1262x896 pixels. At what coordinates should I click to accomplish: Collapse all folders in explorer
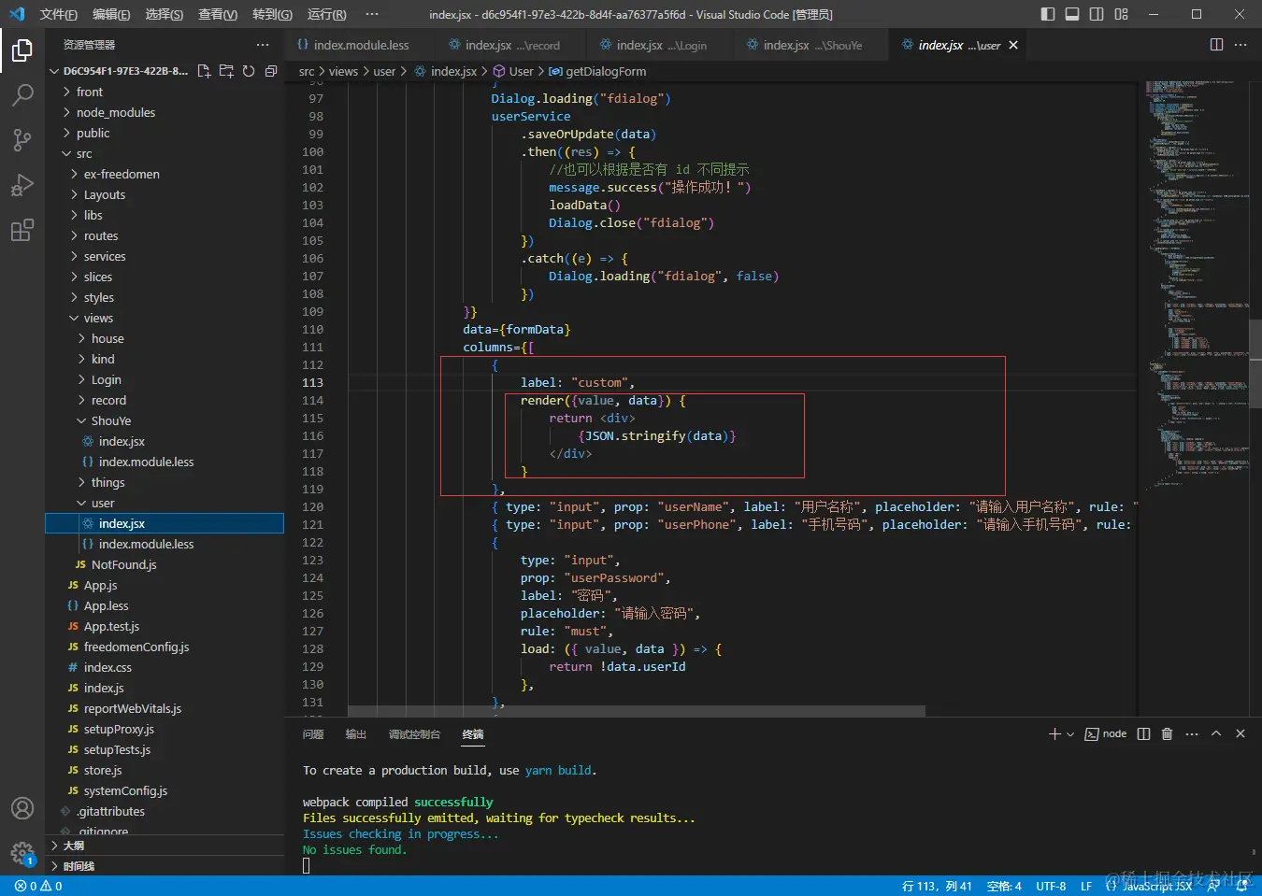[271, 71]
